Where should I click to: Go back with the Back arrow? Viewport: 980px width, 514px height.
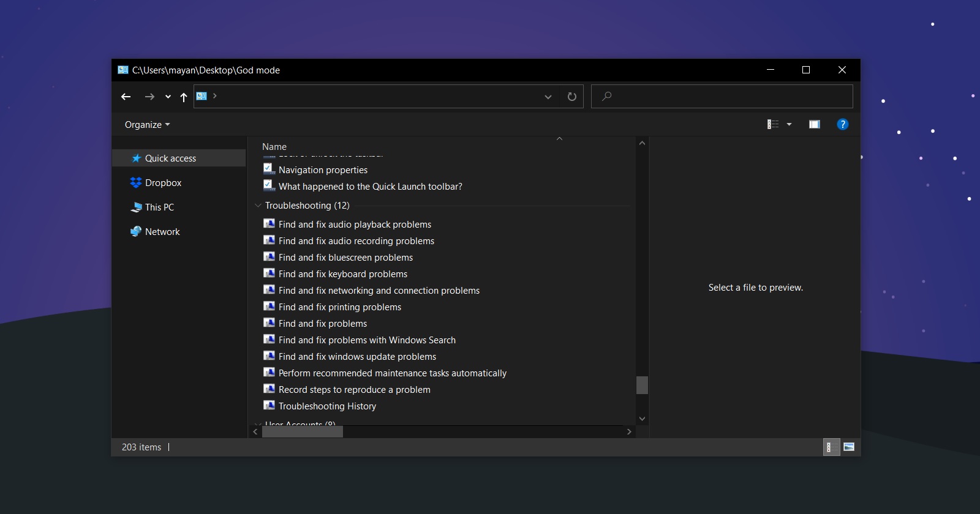pyautogui.click(x=126, y=97)
